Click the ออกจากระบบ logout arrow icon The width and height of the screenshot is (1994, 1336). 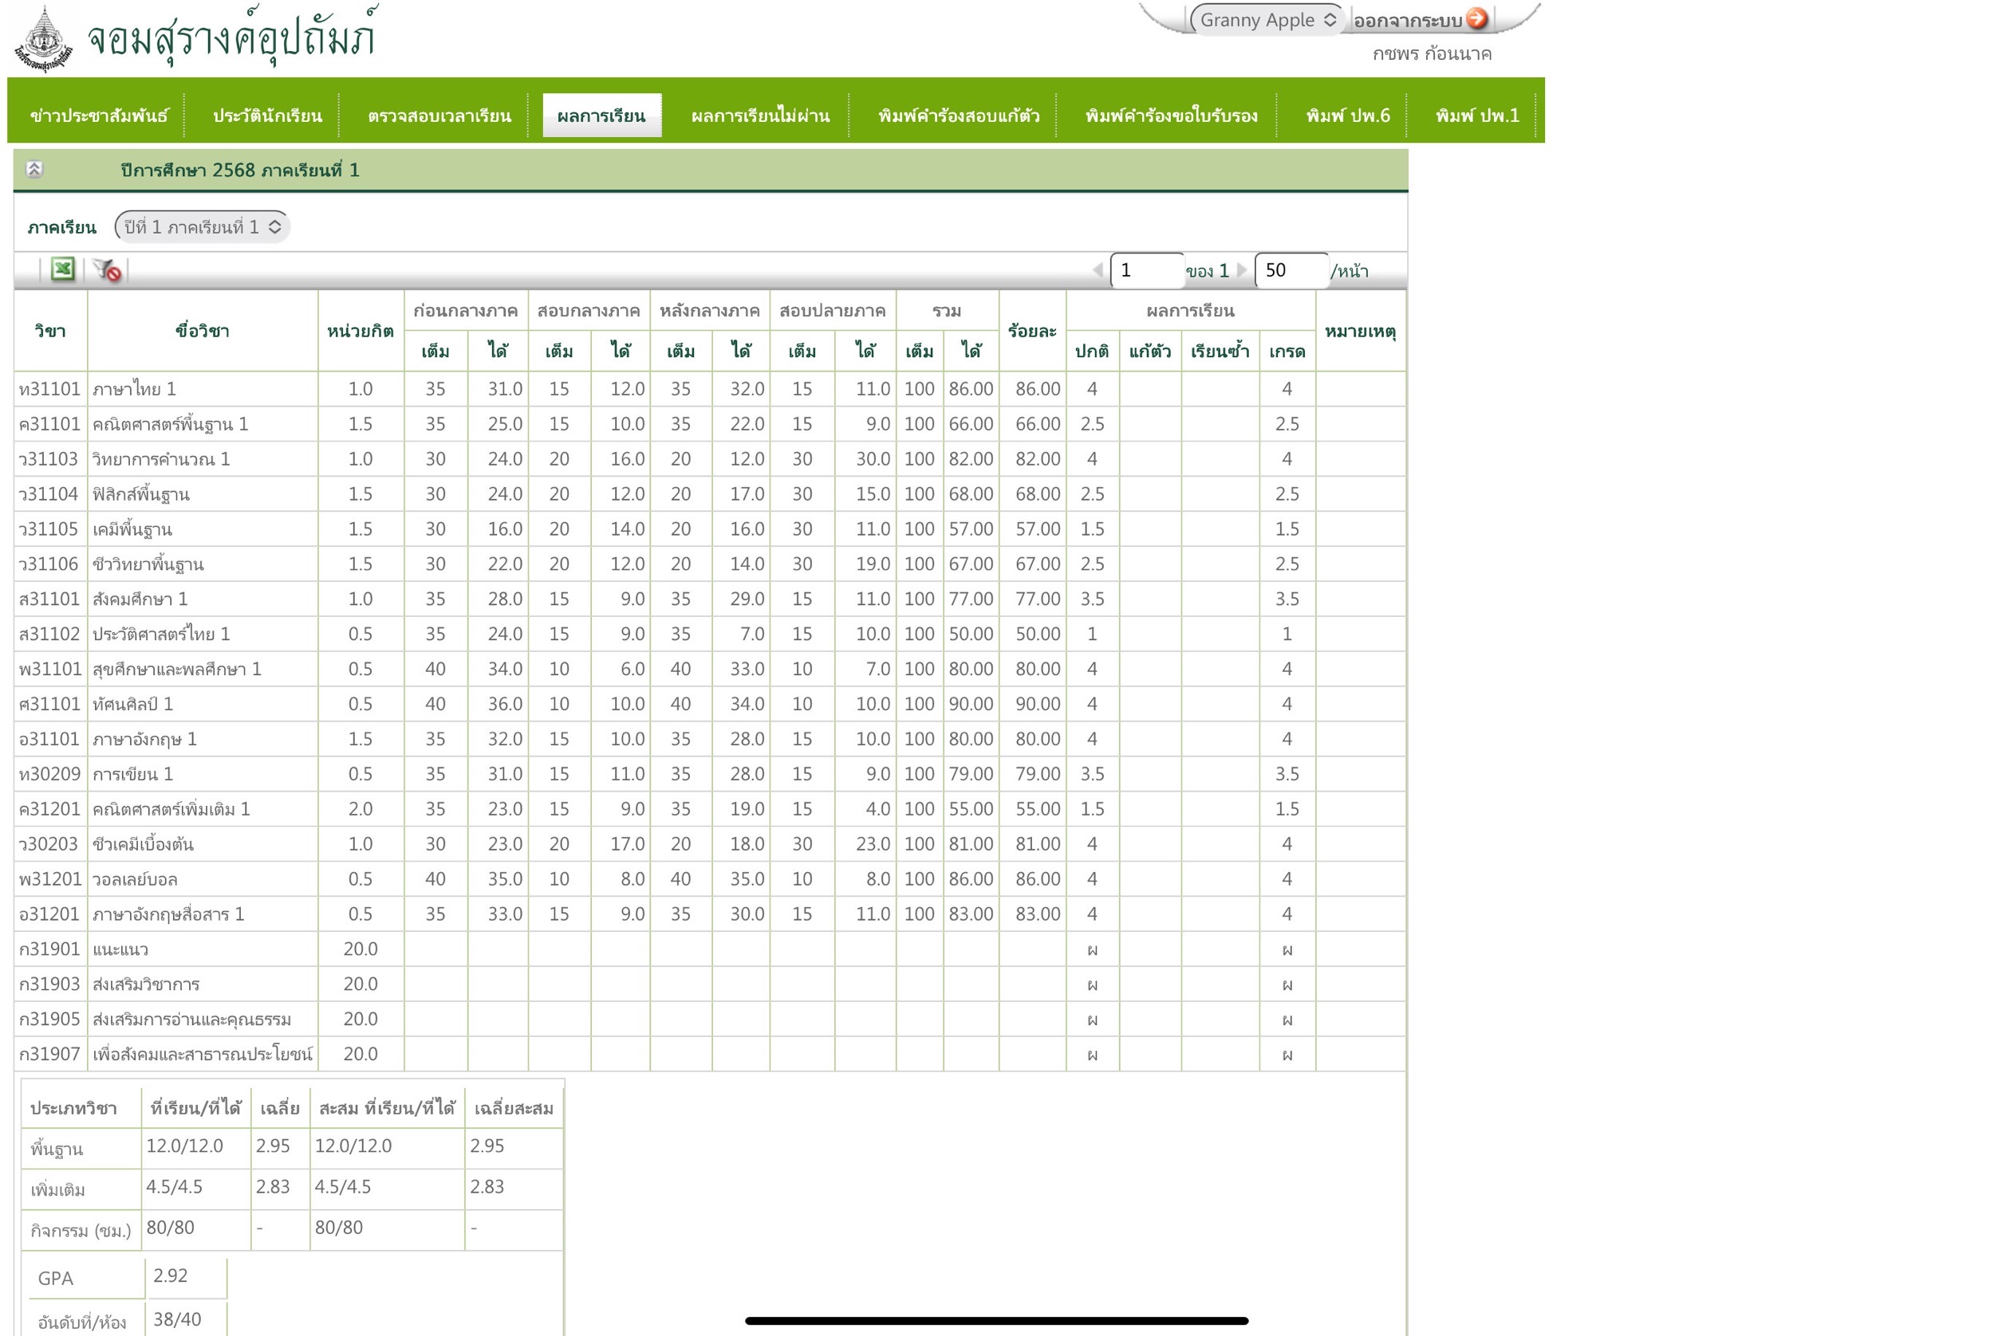pos(1476,19)
